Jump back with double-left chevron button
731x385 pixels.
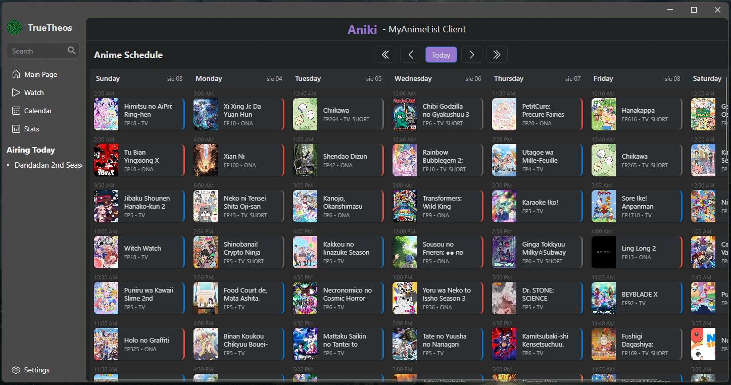[x=385, y=55]
